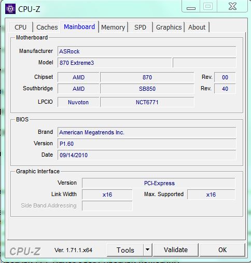
Task: Click the Southbridge vendor AMD field
Action: (78, 89)
